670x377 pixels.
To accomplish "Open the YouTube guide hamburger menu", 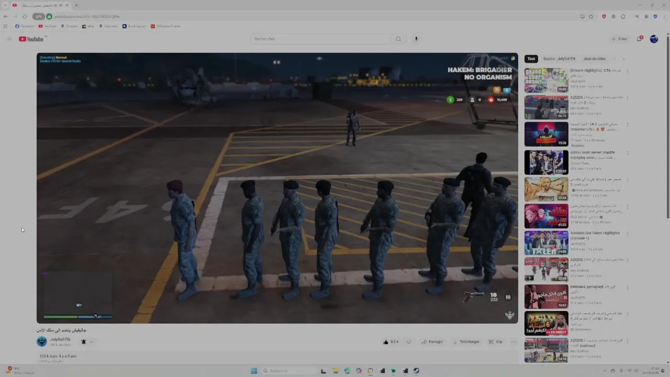I will tap(9, 39).
